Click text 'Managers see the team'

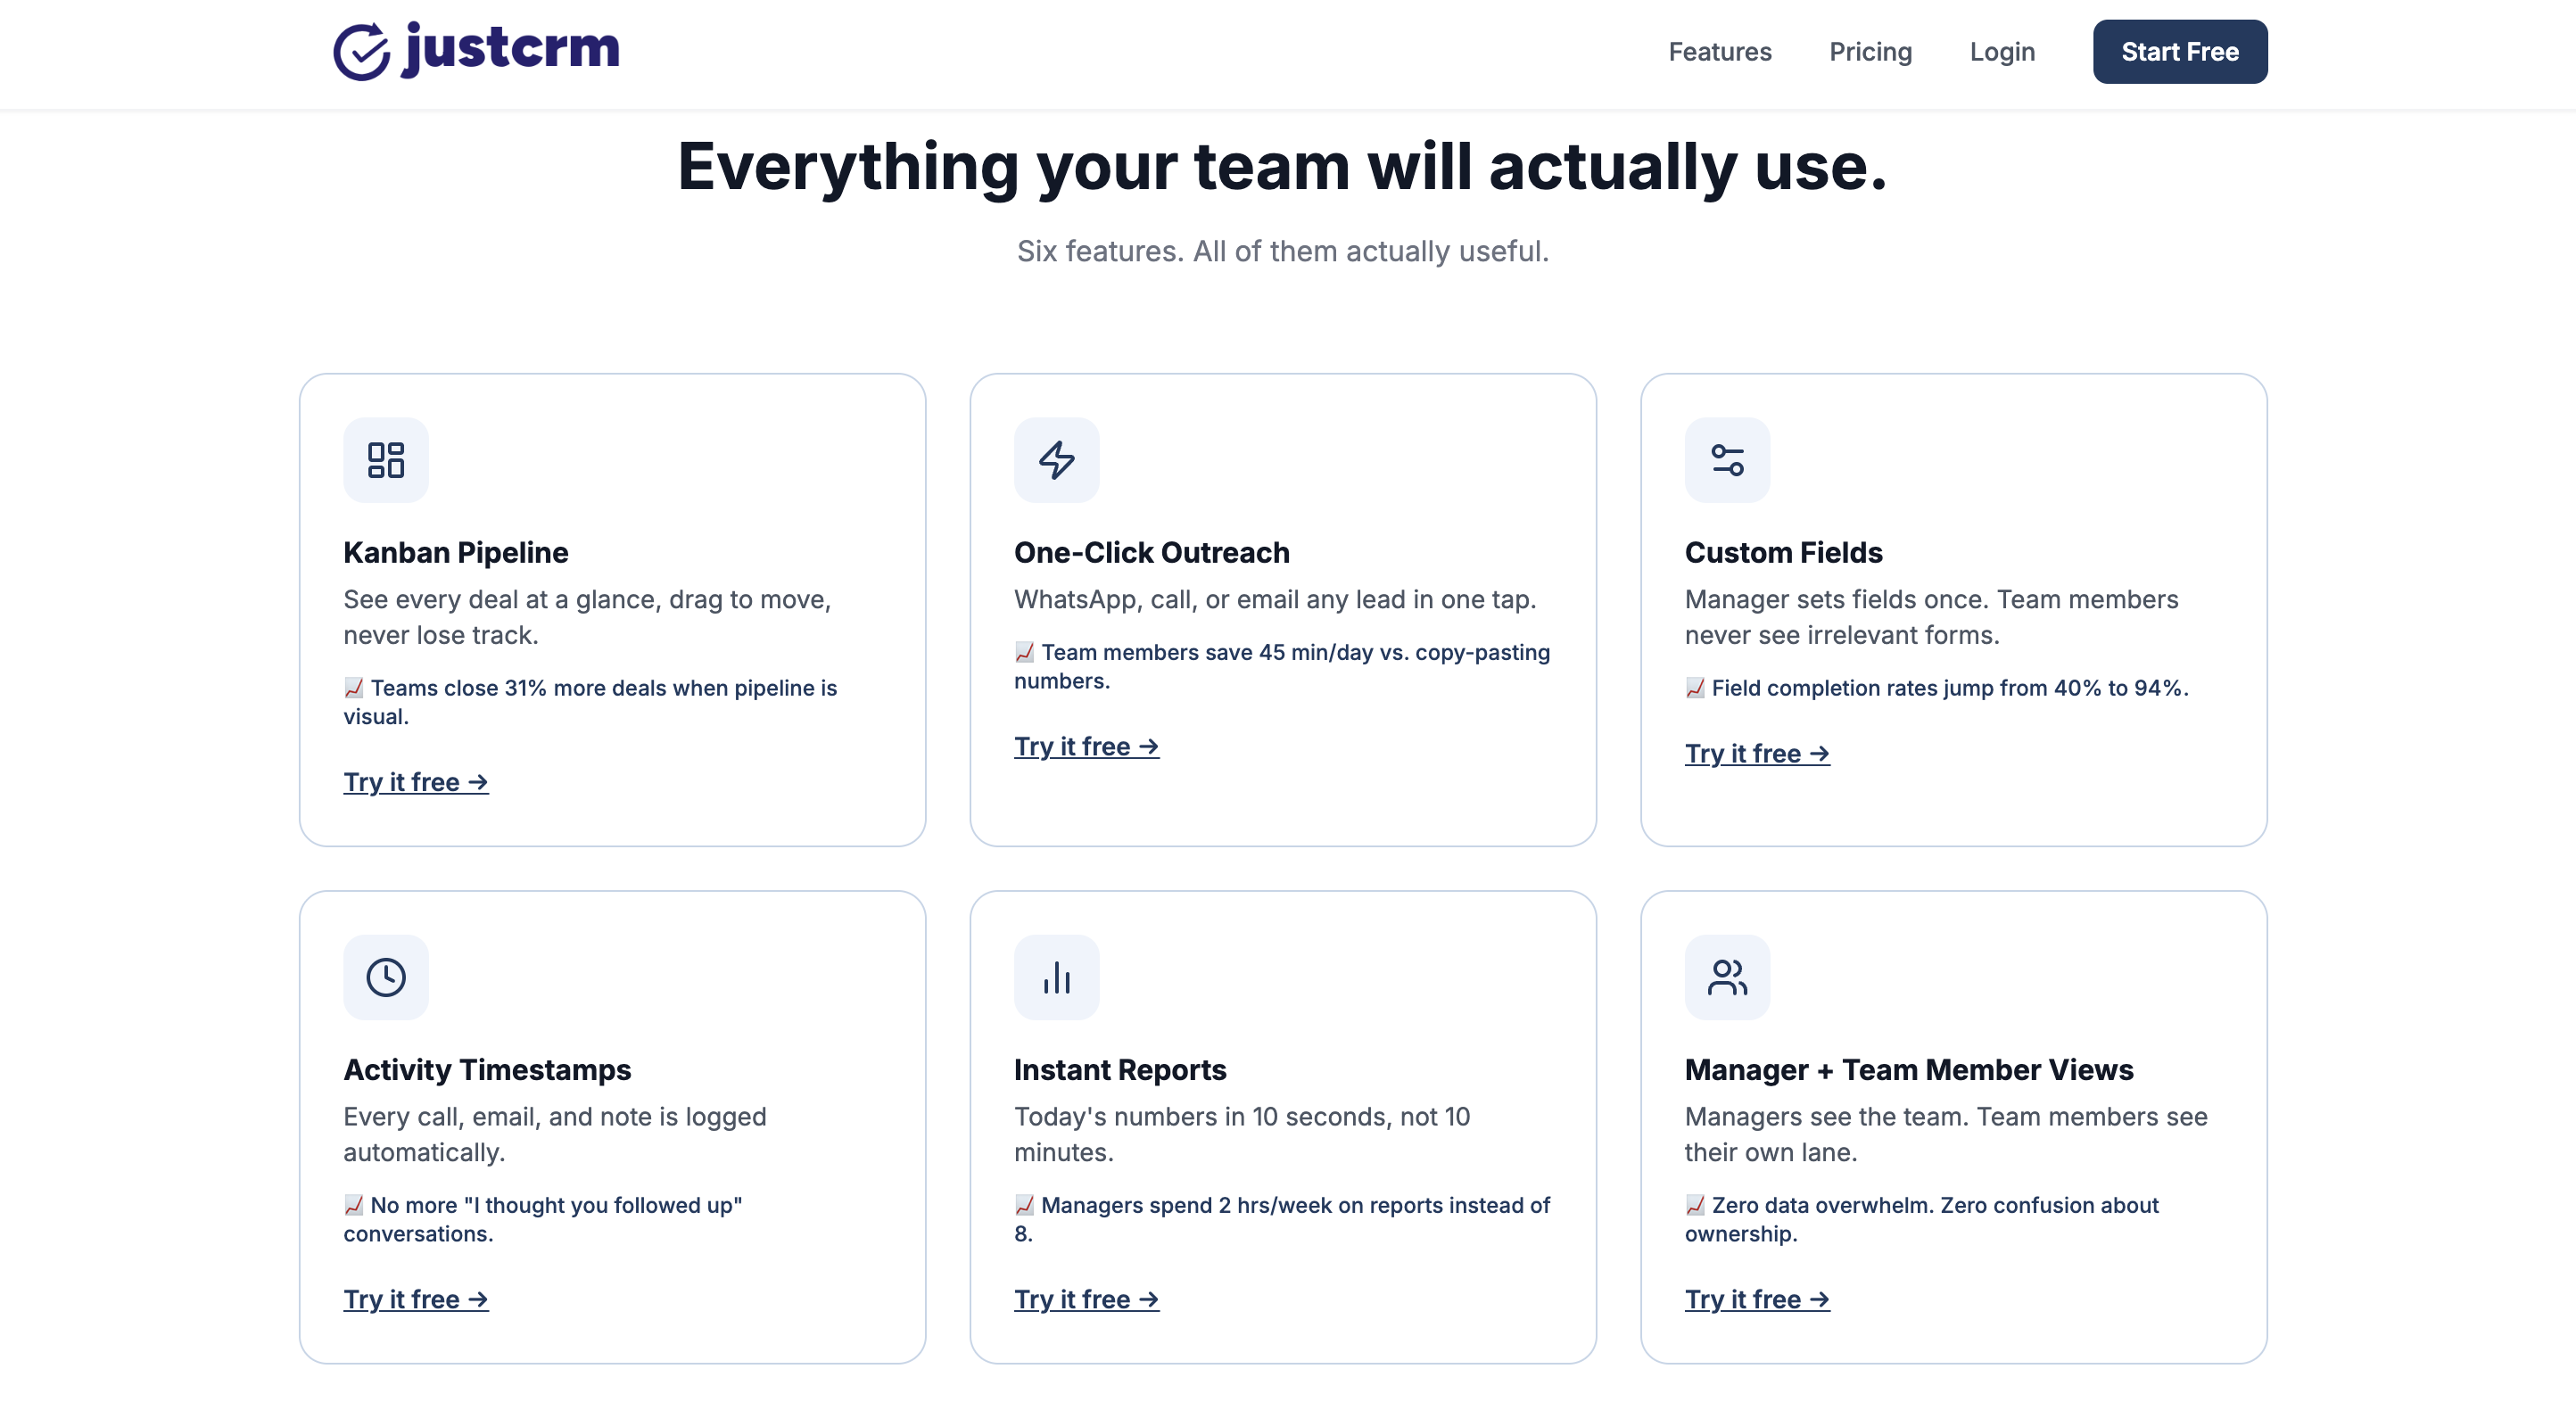coord(1826,1116)
